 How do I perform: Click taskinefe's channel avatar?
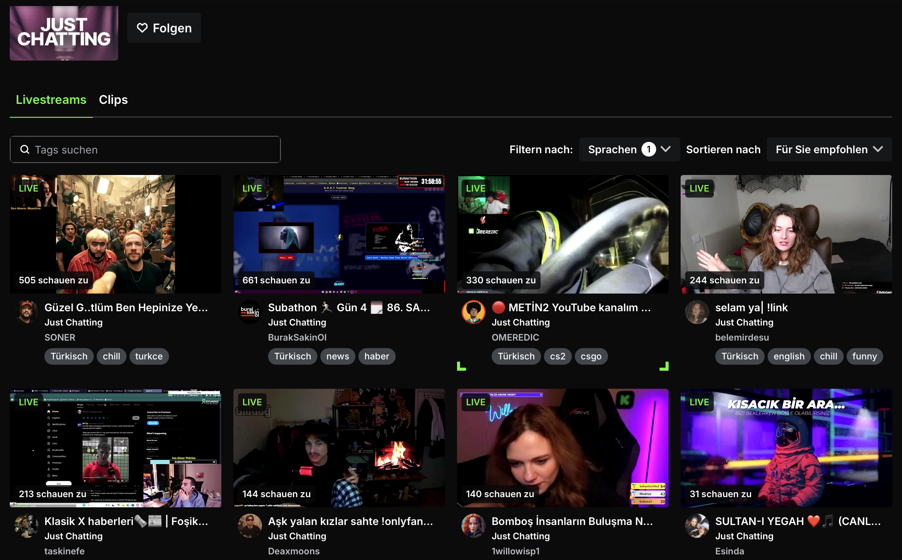pos(26,526)
